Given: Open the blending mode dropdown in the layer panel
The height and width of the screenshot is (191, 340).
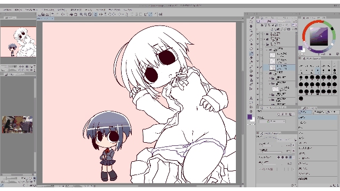Looking at the screenshot, I should 269,21.
